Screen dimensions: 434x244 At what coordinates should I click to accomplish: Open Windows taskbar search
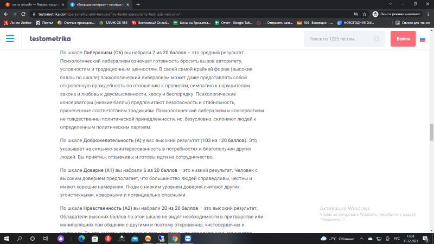(20, 239)
